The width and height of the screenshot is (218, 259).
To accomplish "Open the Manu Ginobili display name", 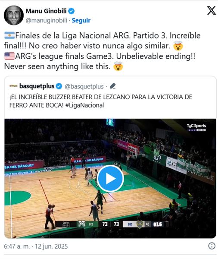I will click(46, 11).
